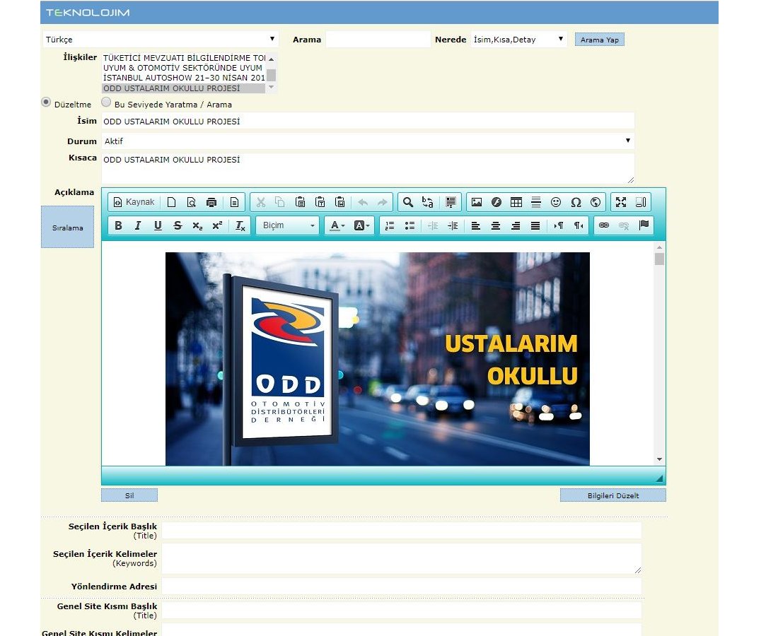Click the İsim text field
Screen dimensions: 778x636
(x=368, y=121)
